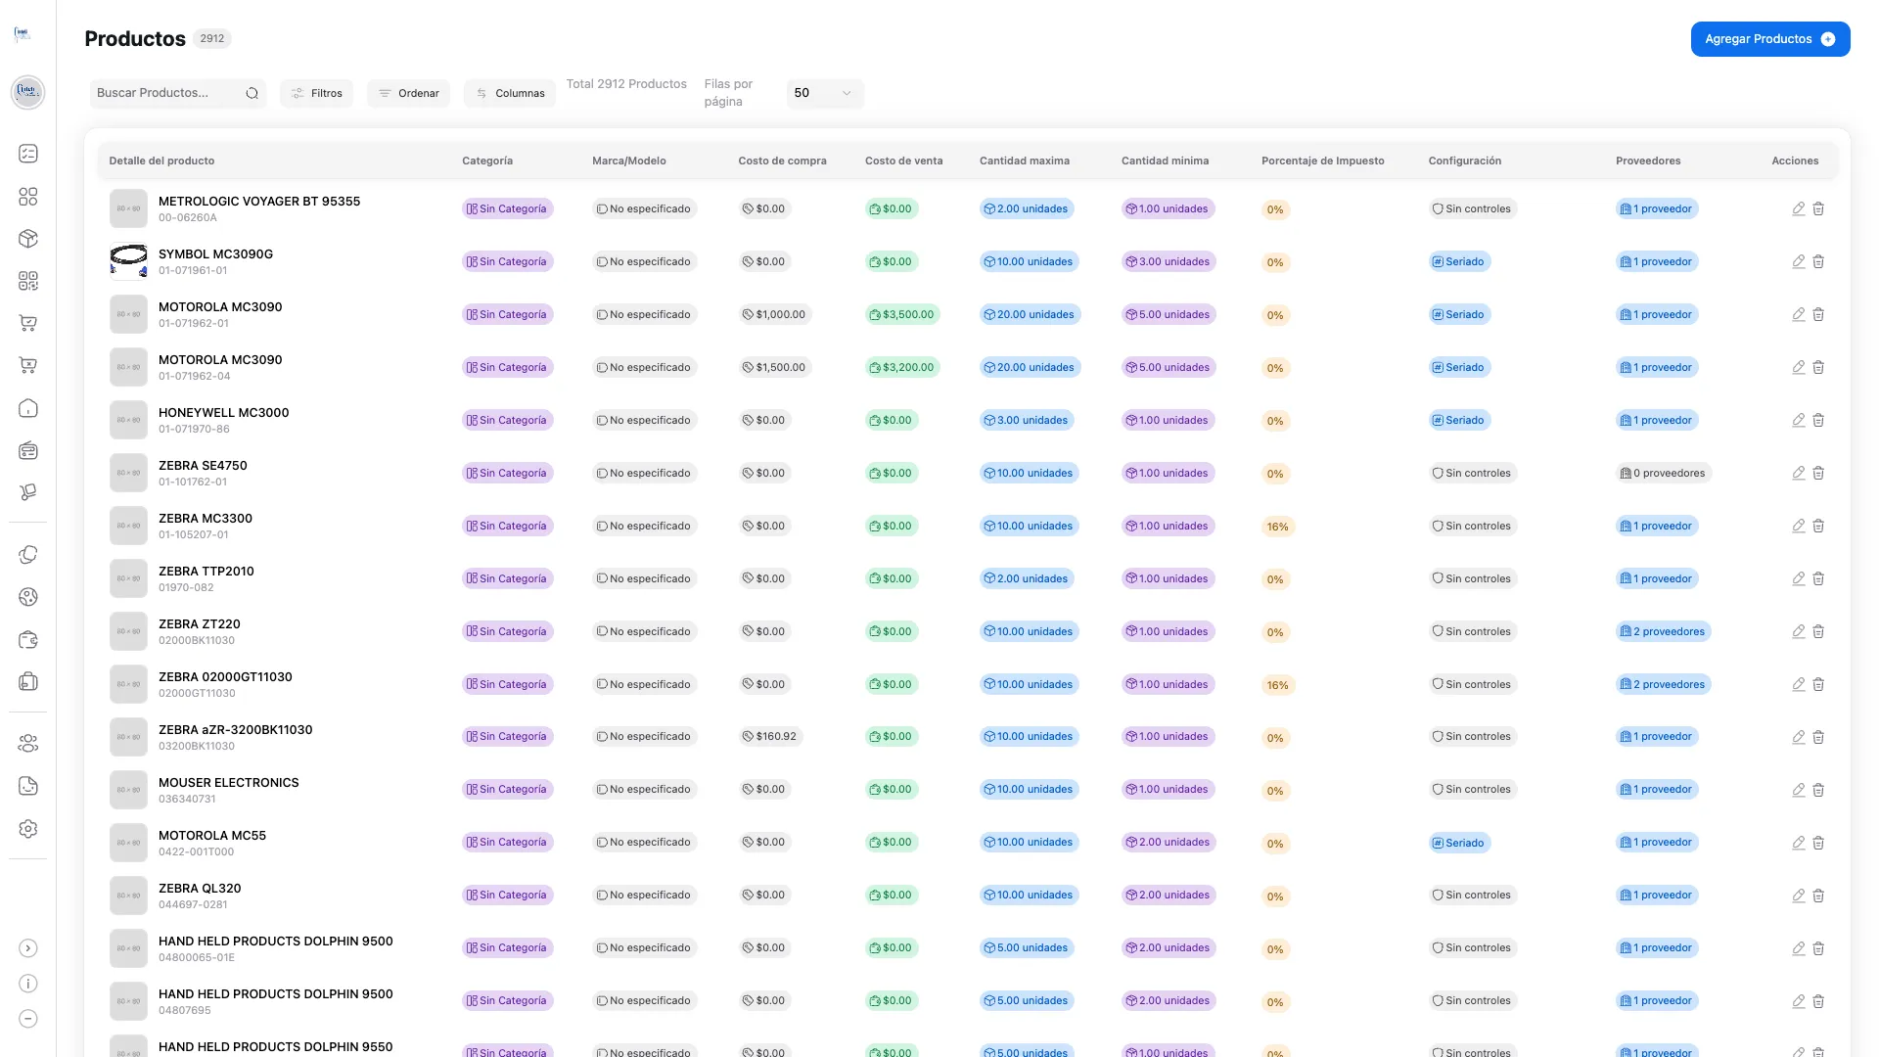Click the $3,500.00 sale price cell
This screenshot has width=1879, height=1057.
click(902, 314)
